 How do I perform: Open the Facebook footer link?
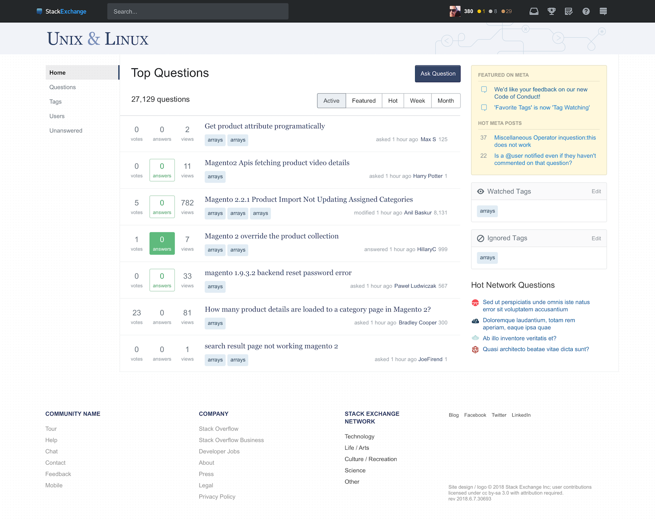click(475, 415)
